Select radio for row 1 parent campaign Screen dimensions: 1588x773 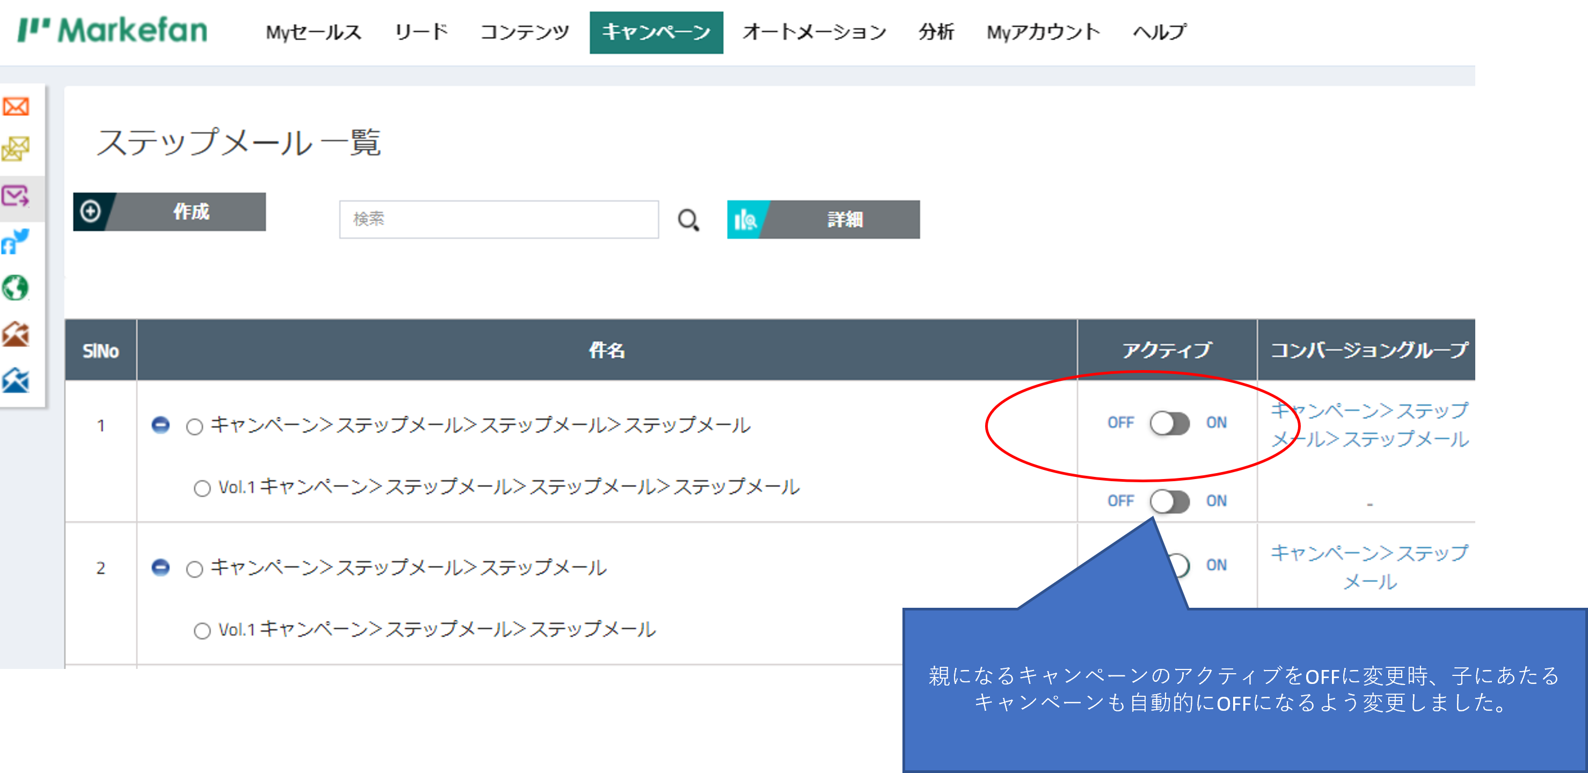pos(194,426)
